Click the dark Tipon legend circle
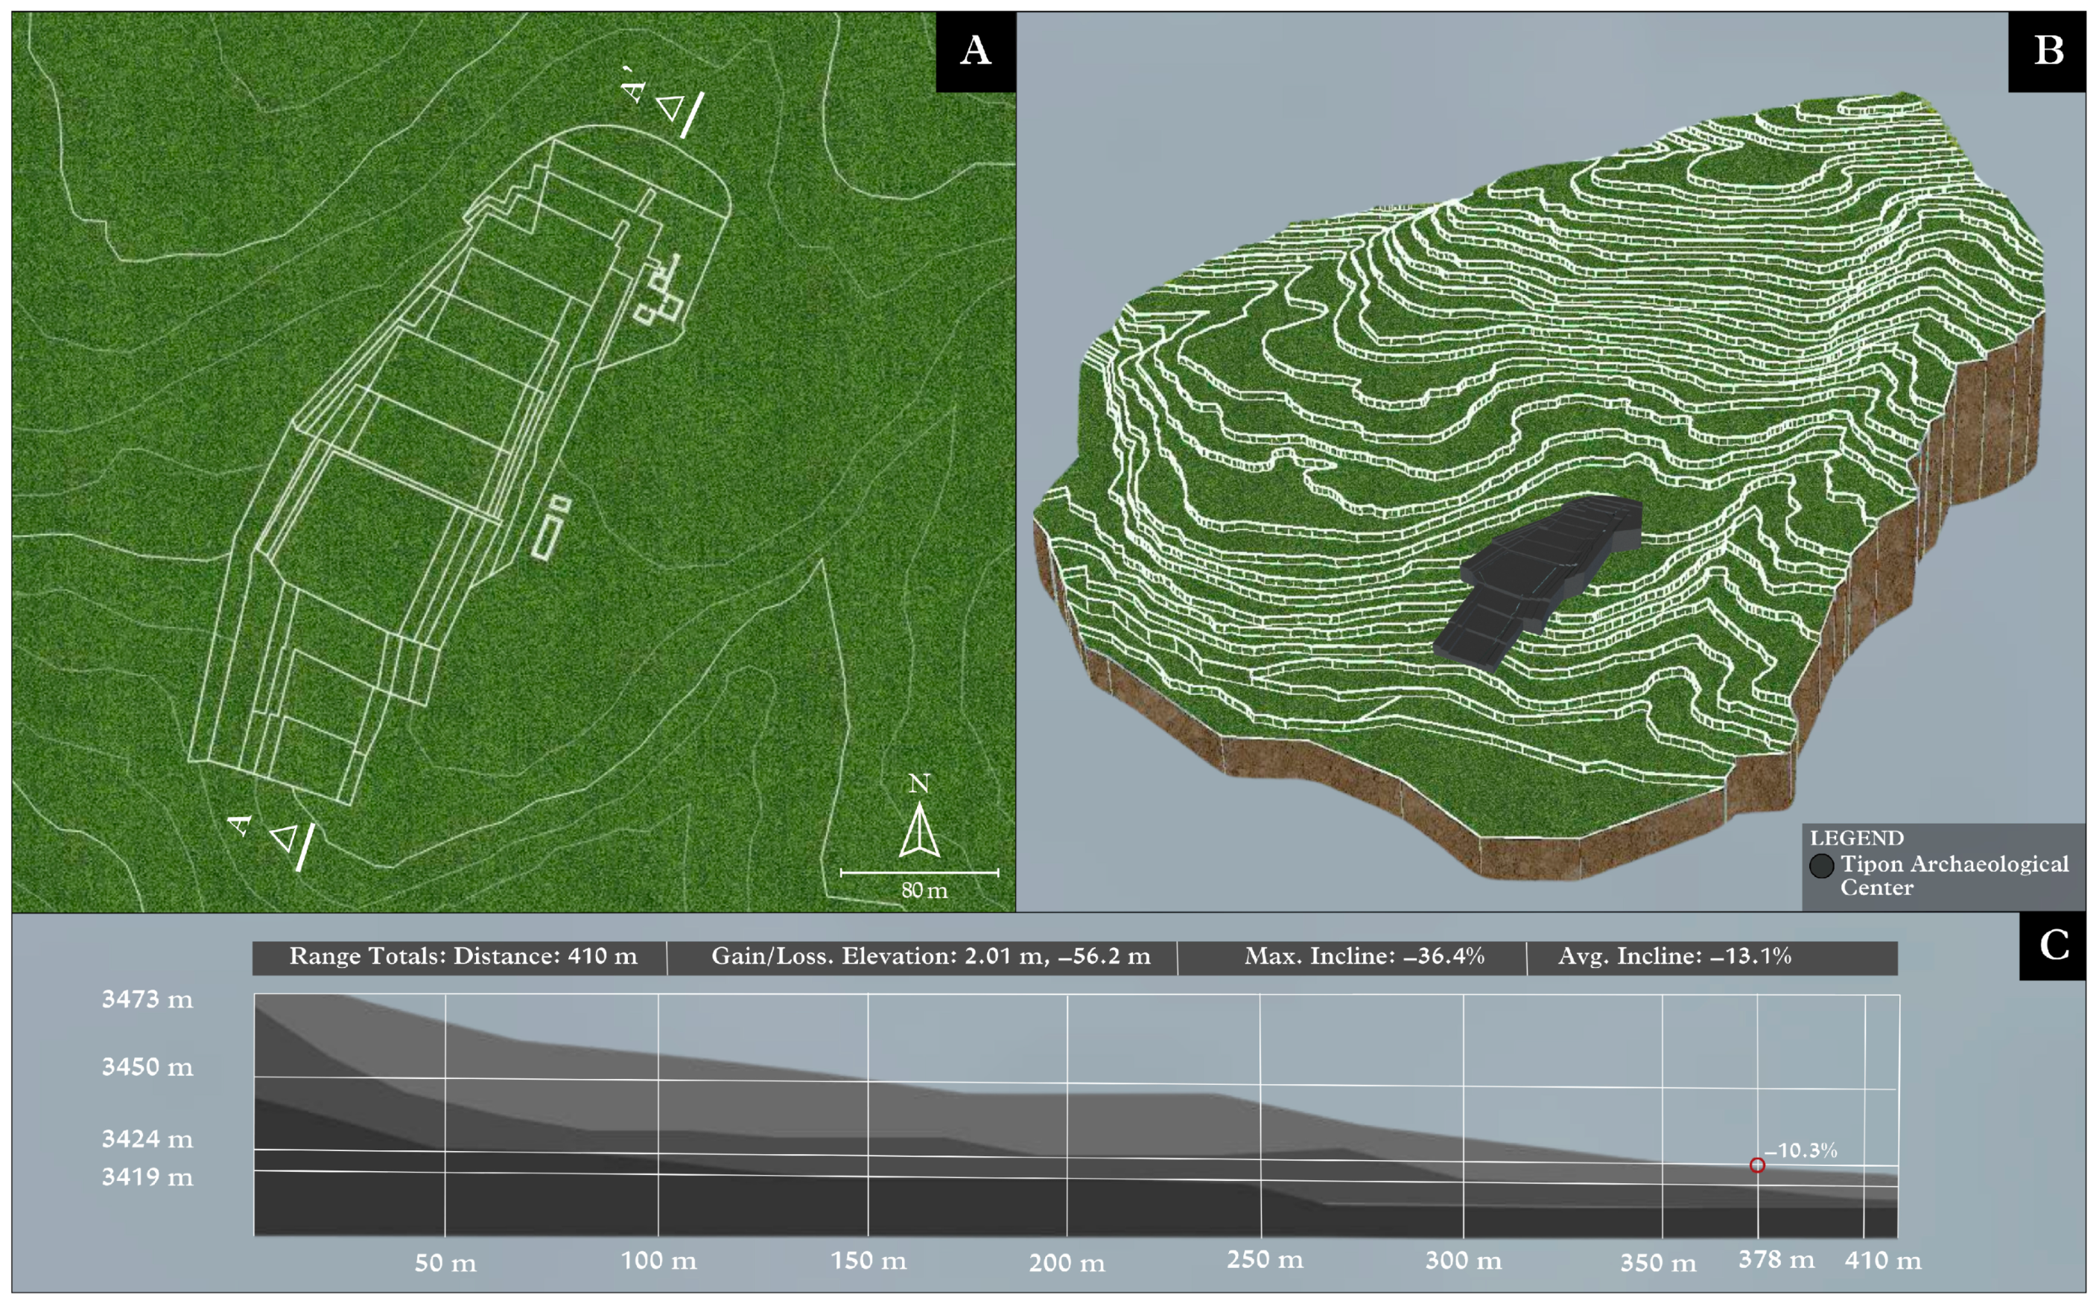The image size is (2099, 1306). click(x=1822, y=865)
